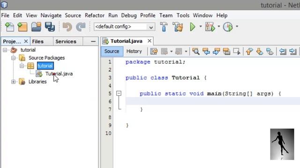
Task: Open Run Project dropdown arrow
Action: (x=201, y=27)
